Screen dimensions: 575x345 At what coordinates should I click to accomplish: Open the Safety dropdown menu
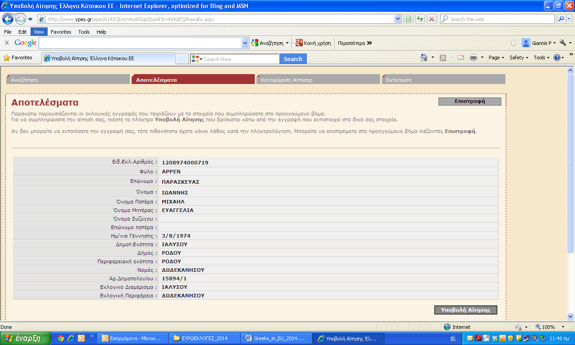click(519, 57)
